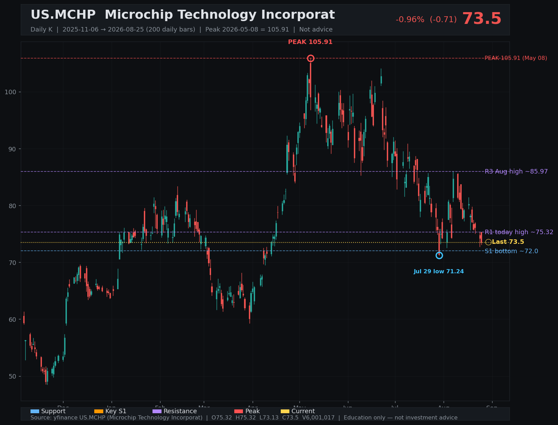Click the large 73.5 price in header
558x425 pixels.
pyautogui.click(x=482, y=19)
